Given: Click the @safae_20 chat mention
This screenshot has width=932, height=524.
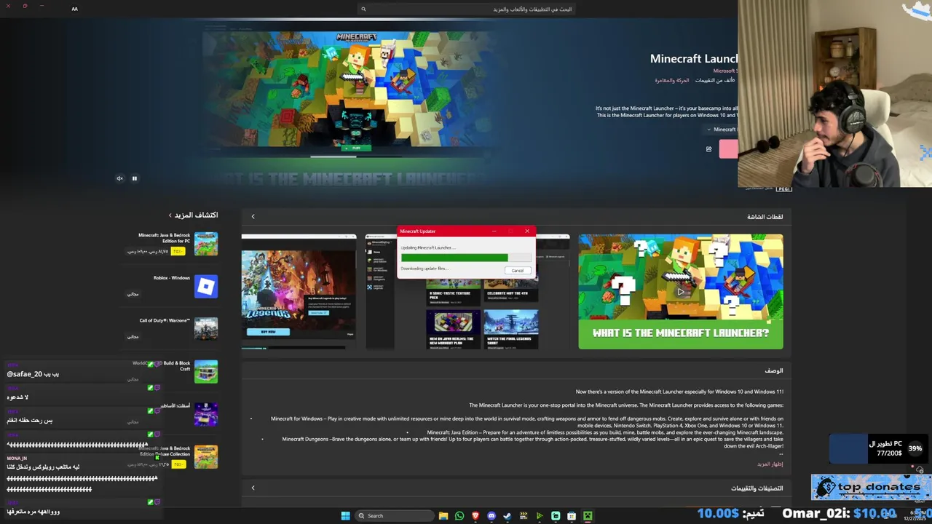Looking at the screenshot, I should click(x=25, y=374).
